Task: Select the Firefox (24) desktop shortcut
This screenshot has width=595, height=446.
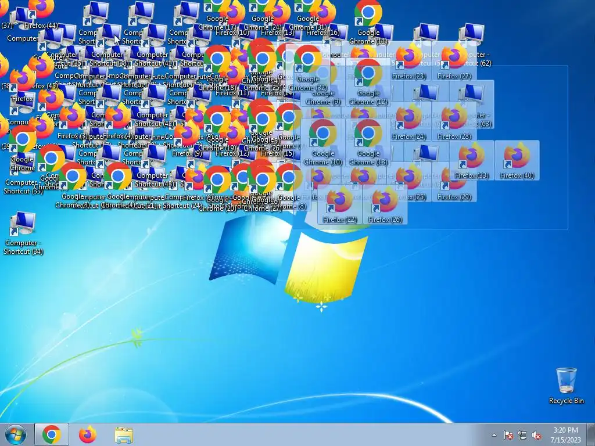Action: 408,121
